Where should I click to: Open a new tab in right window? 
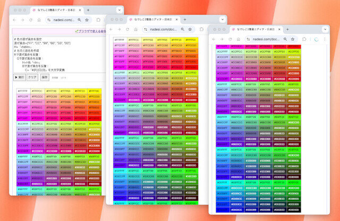tap(287, 29)
